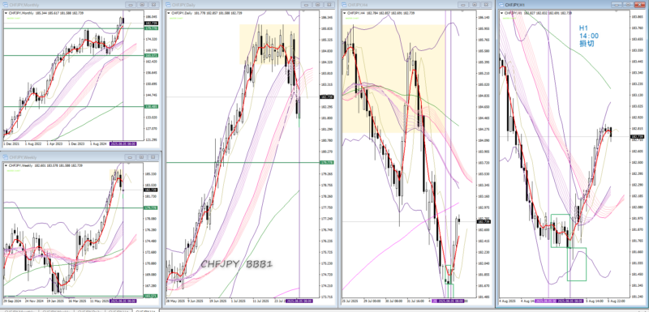Click the '28 May 2025' date on Daily axis
Viewport: 649px width, 312px height.
click(x=175, y=301)
